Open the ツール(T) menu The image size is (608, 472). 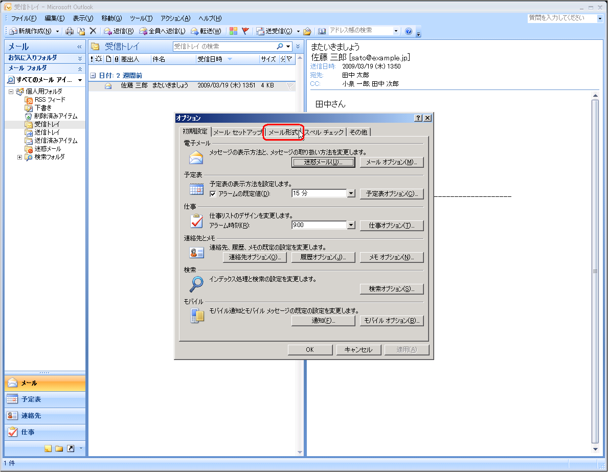(141, 18)
